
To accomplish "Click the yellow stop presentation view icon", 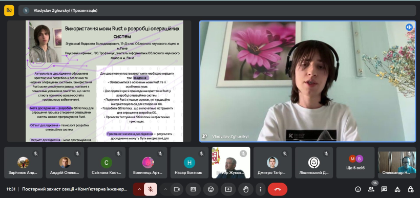I will click(9, 11).
